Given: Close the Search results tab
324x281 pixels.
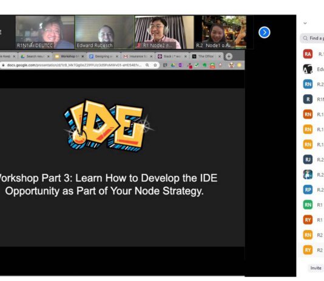Looking at the screenshot, I should coord(49,57).
